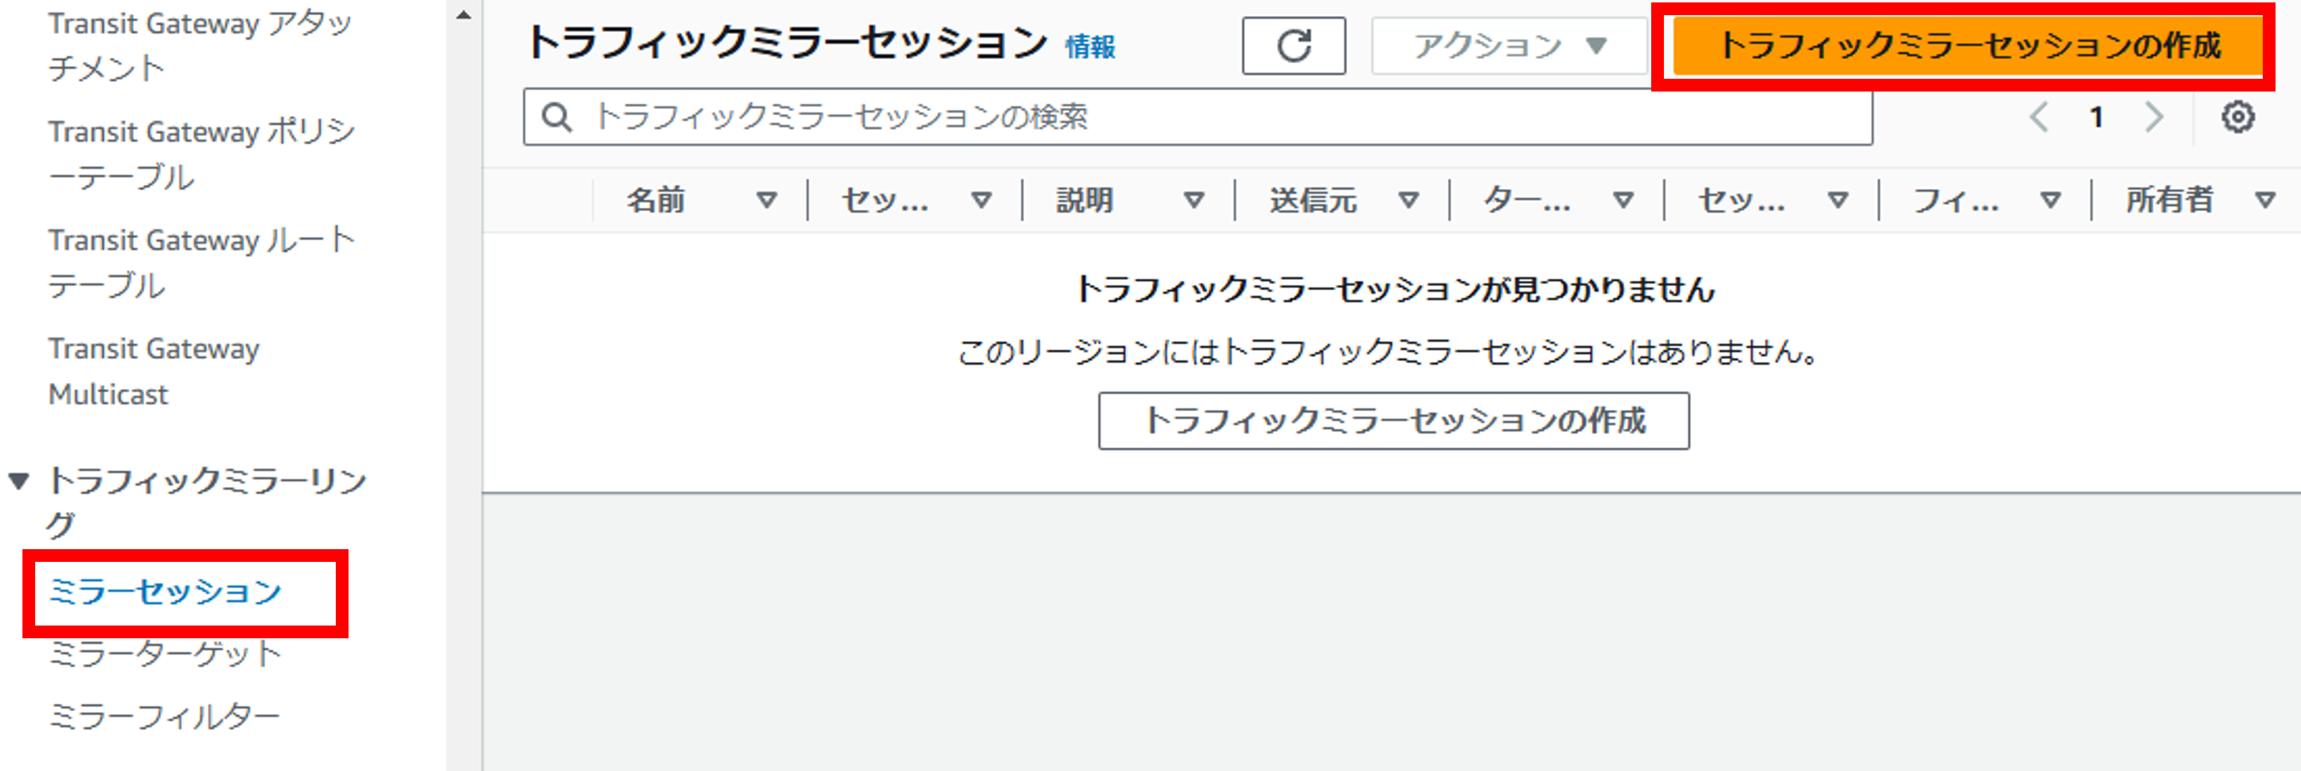Open ミラーフィルター in sidebar

click(164, 716)
